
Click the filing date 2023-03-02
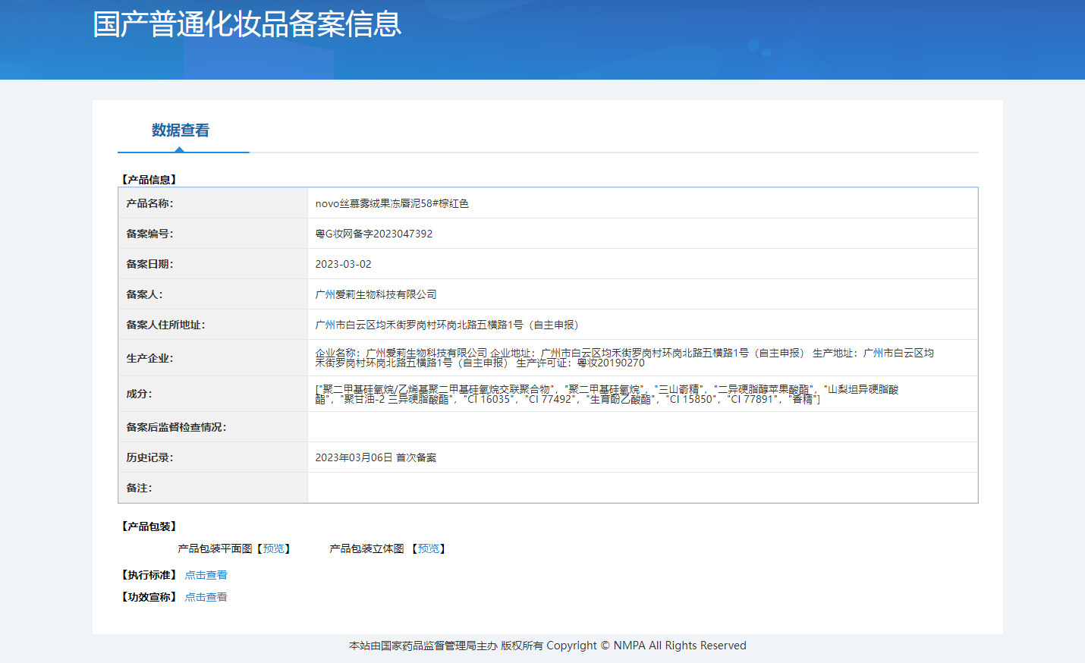(x=343, y=264)
